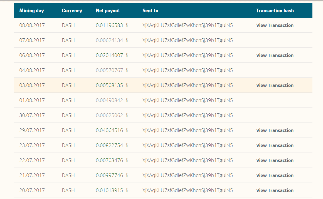
Task: Select the Sent to column header
Action: click(151, 11)
